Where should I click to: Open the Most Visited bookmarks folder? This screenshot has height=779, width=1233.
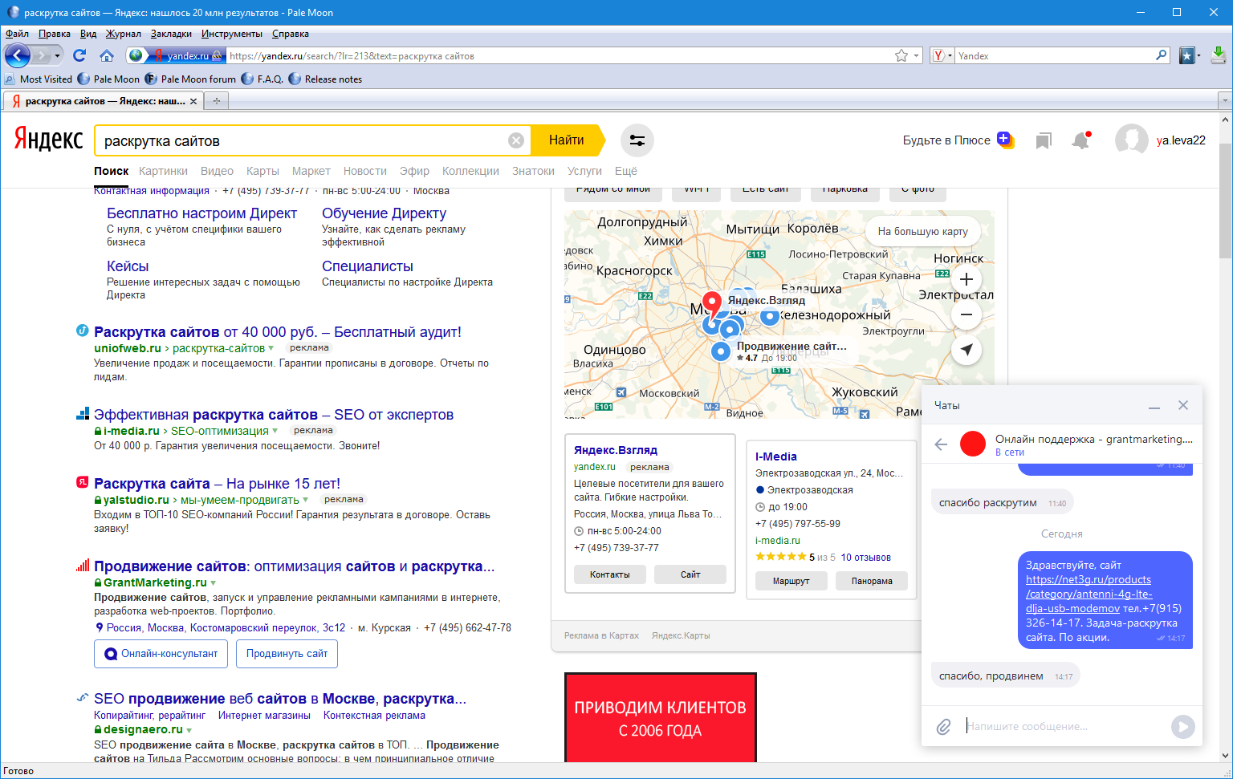(x=39, y=79)
